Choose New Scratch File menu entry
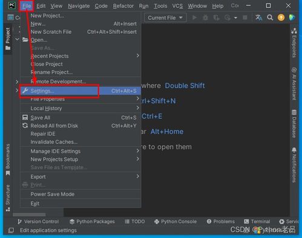Viewport: 302px width, 238px height. coord(80,32)
